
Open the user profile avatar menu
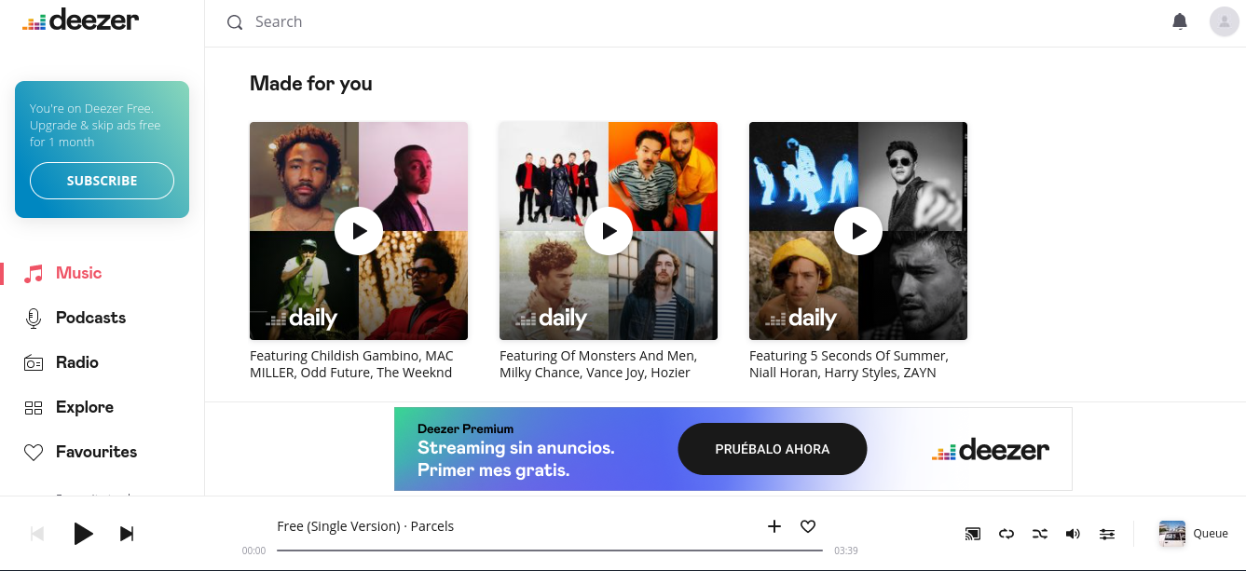[1225, 21]
